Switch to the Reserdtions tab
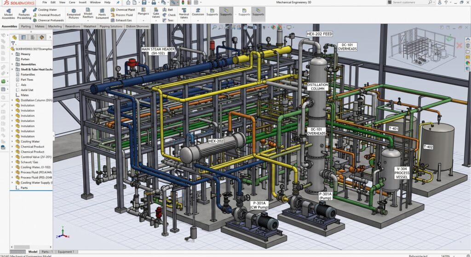471x257 pixels. coord(73,26)
